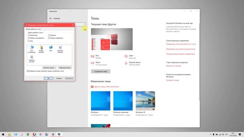The width and height of the screenshot is (244, 137).
Task: Click the taskbar clock and date
Action: click(x=233, y=134)
